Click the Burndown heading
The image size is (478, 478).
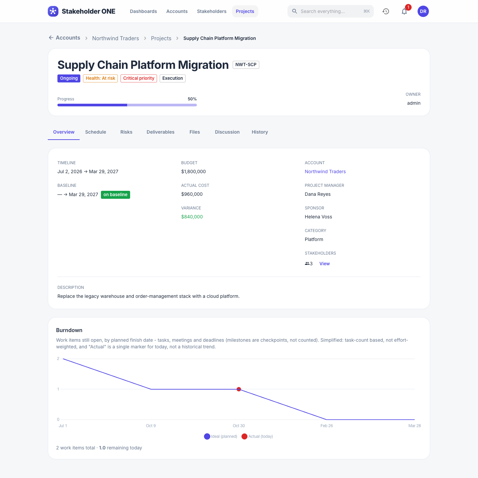click(x=69, y=330)
